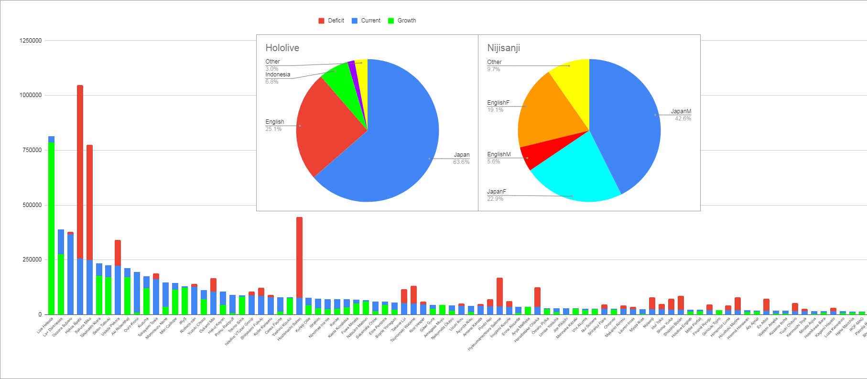
Task: Click the 1000000 y-axis value
Action: tap(31, 95)
